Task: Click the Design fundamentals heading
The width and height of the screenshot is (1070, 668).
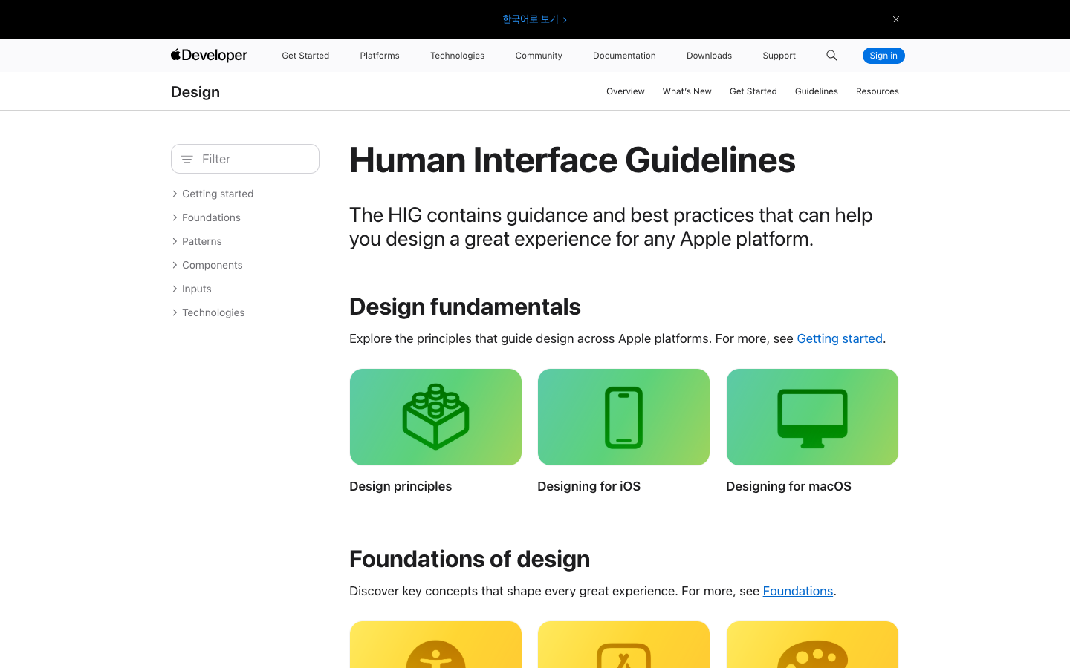Action: 465,307
